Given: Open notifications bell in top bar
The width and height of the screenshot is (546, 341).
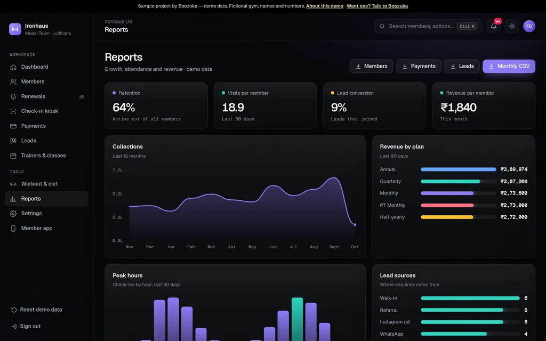Looking at the screenshot, I should click(493, 26).
